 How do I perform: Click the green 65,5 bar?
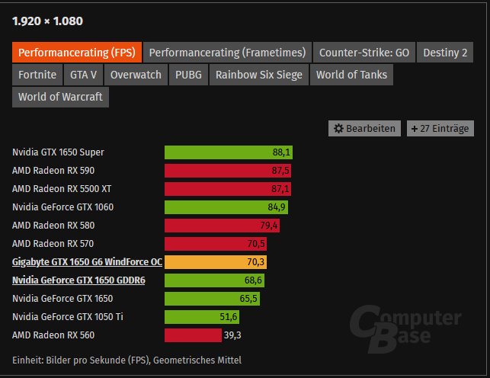pos(212,298)
